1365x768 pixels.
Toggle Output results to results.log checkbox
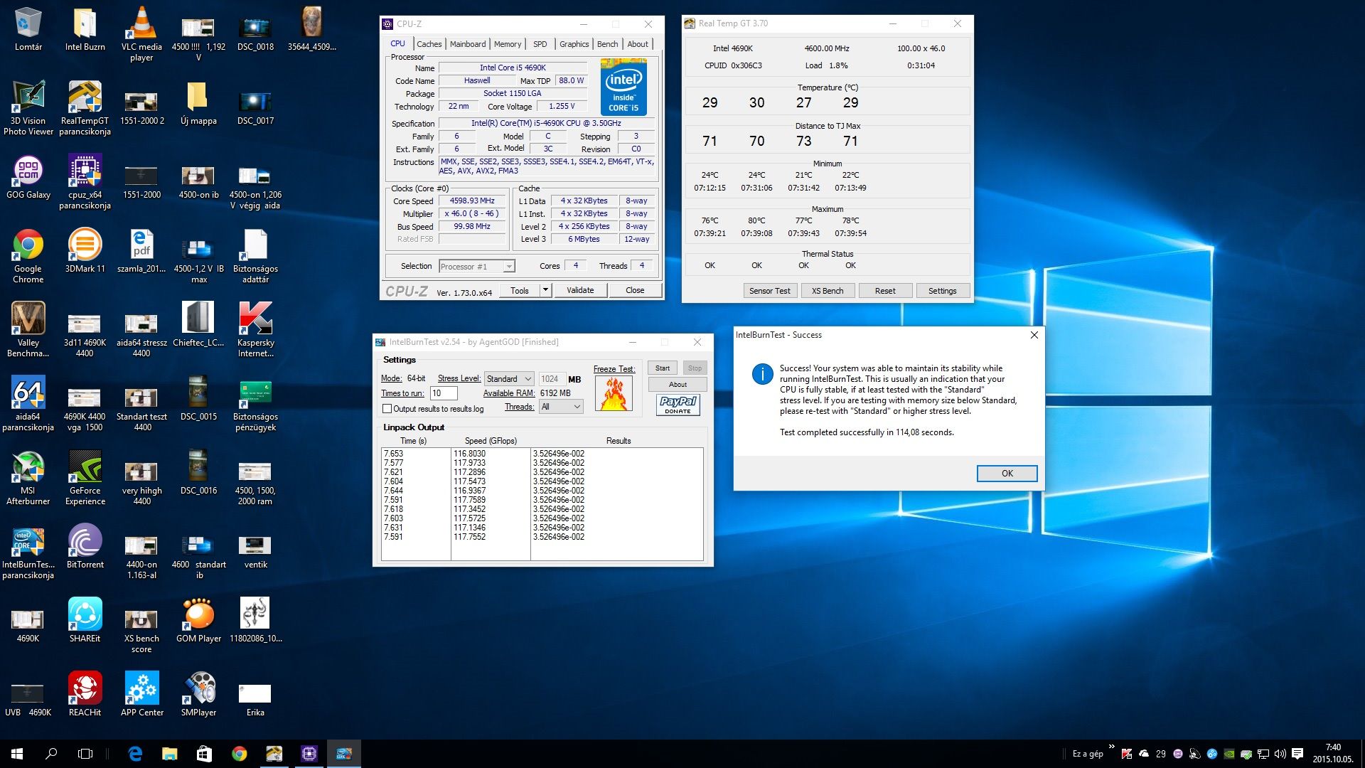coord(387,409)
